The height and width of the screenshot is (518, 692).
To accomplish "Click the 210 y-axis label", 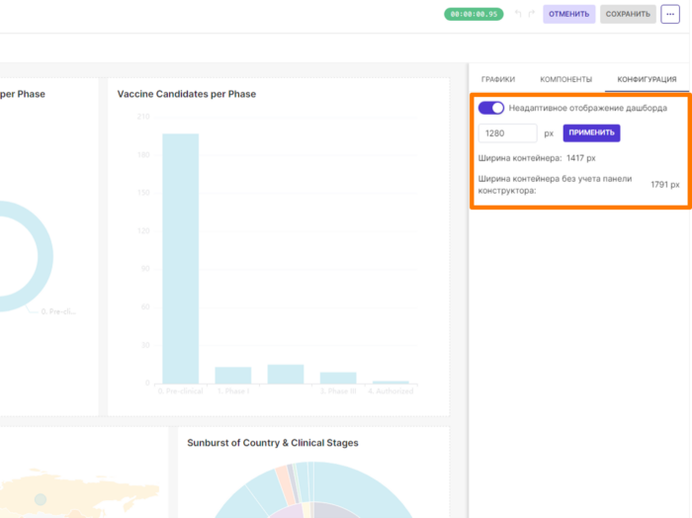I will pos(143,117).
